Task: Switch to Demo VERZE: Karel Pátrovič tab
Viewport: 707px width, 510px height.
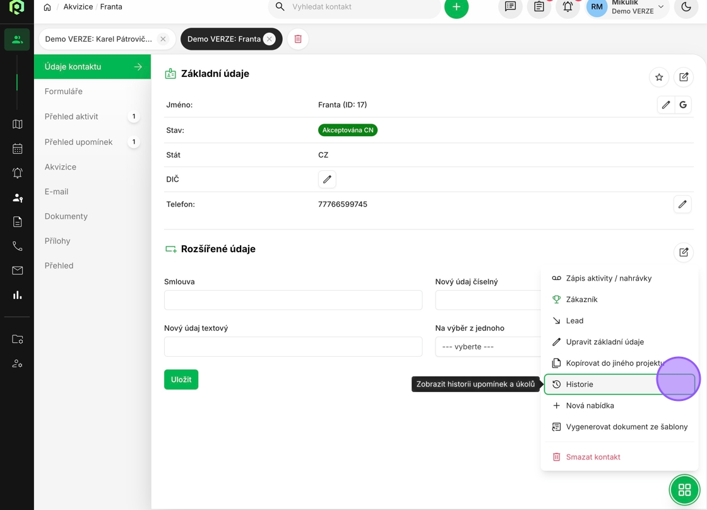Action: [x=98, y=39]
